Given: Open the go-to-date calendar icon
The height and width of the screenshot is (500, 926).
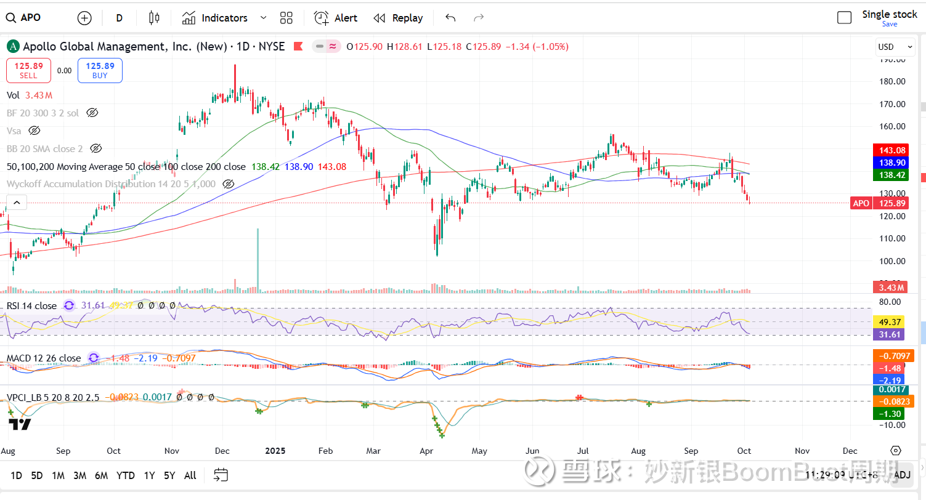Looking at the screenshot, I should point(221,475).
